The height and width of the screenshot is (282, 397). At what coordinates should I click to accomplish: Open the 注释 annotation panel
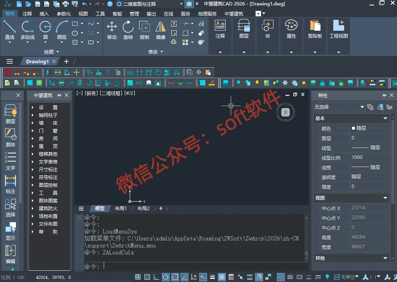(x=220, y=36)
